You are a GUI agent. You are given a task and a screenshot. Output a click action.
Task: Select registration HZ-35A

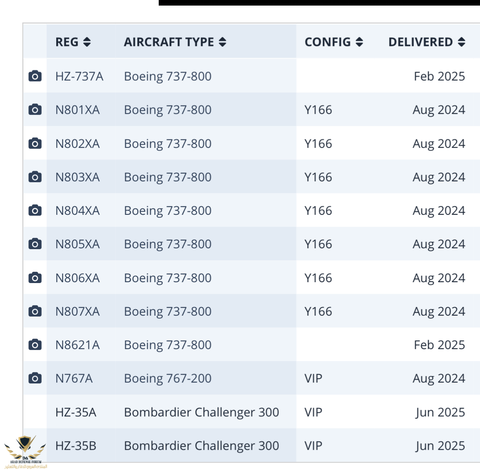tap(75, 412)
